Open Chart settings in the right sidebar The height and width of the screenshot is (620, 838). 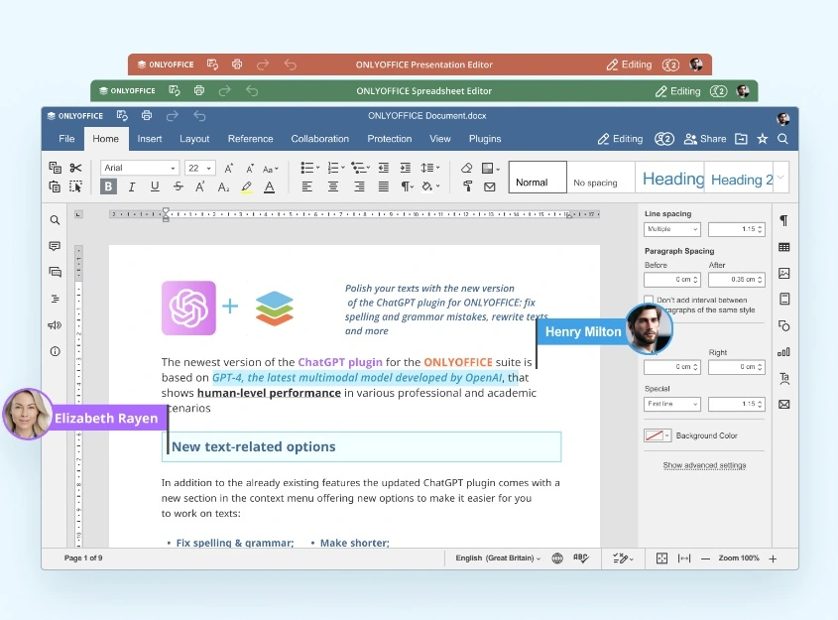point(783,353)
